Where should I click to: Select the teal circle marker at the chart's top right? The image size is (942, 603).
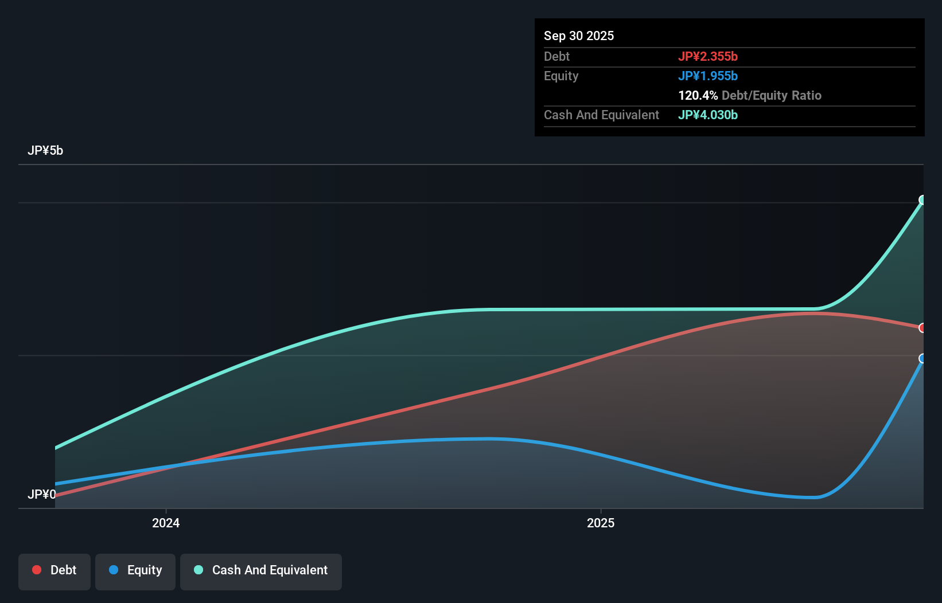coord(921,201)
